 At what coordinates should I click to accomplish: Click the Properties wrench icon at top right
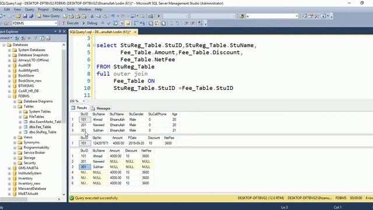click(316, 16)
